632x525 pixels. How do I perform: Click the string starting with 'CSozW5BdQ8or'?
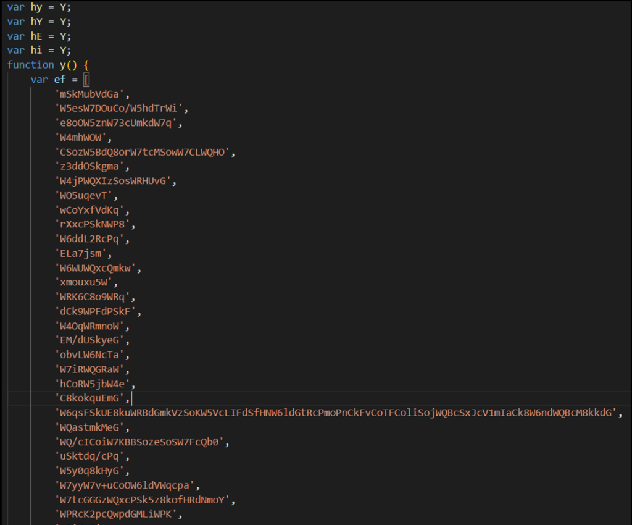point(144,152)
